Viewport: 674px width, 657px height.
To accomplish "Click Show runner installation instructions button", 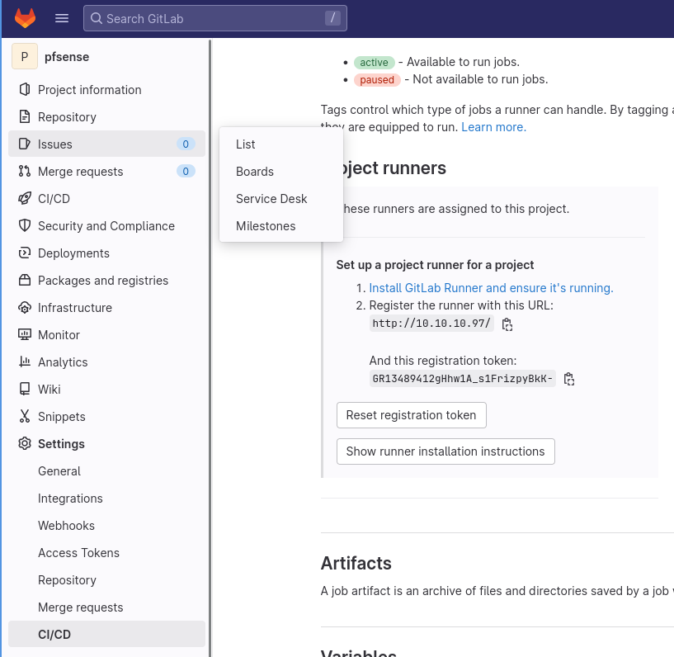I will coord(445,451).
